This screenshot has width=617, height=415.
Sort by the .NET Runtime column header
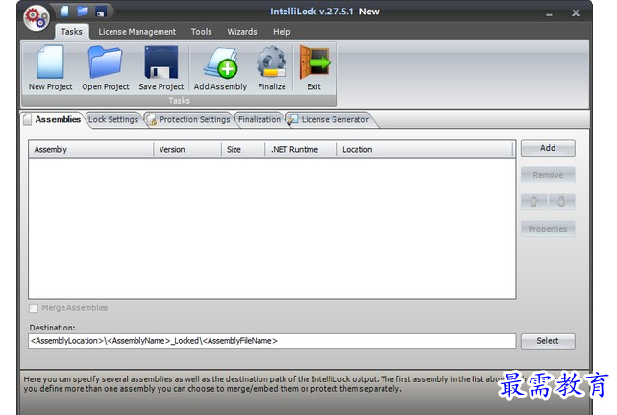click(301, 150)
